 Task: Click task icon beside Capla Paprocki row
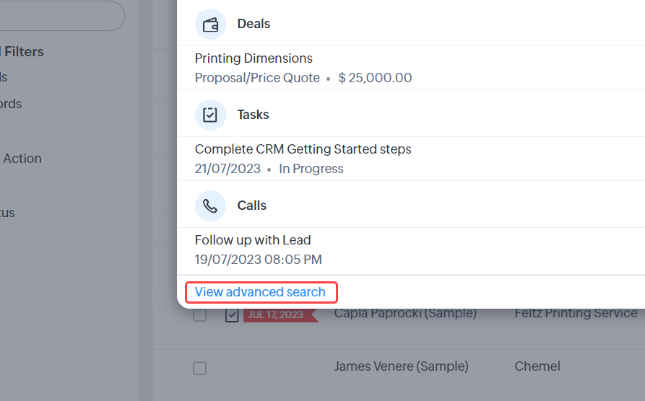click(232, 315)
